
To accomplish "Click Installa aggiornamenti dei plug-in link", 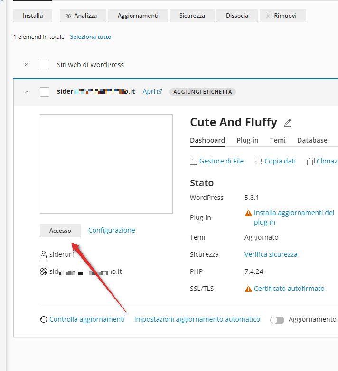I will (294, 217).
